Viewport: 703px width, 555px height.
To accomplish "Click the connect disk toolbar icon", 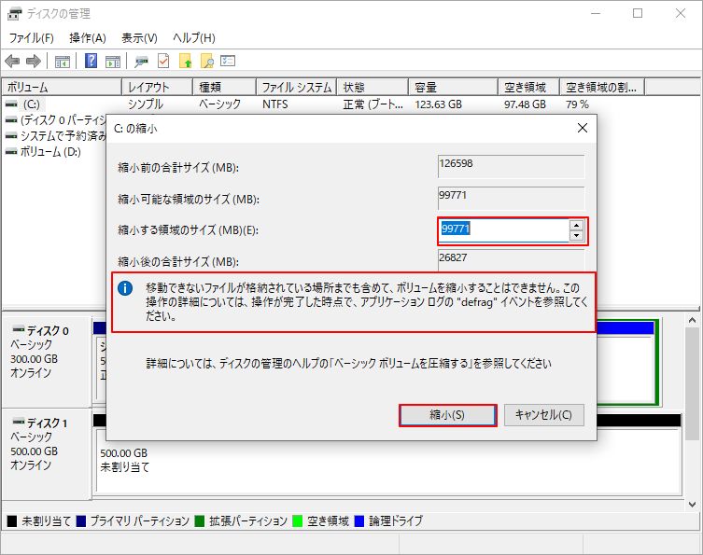I will pos(141,62).
